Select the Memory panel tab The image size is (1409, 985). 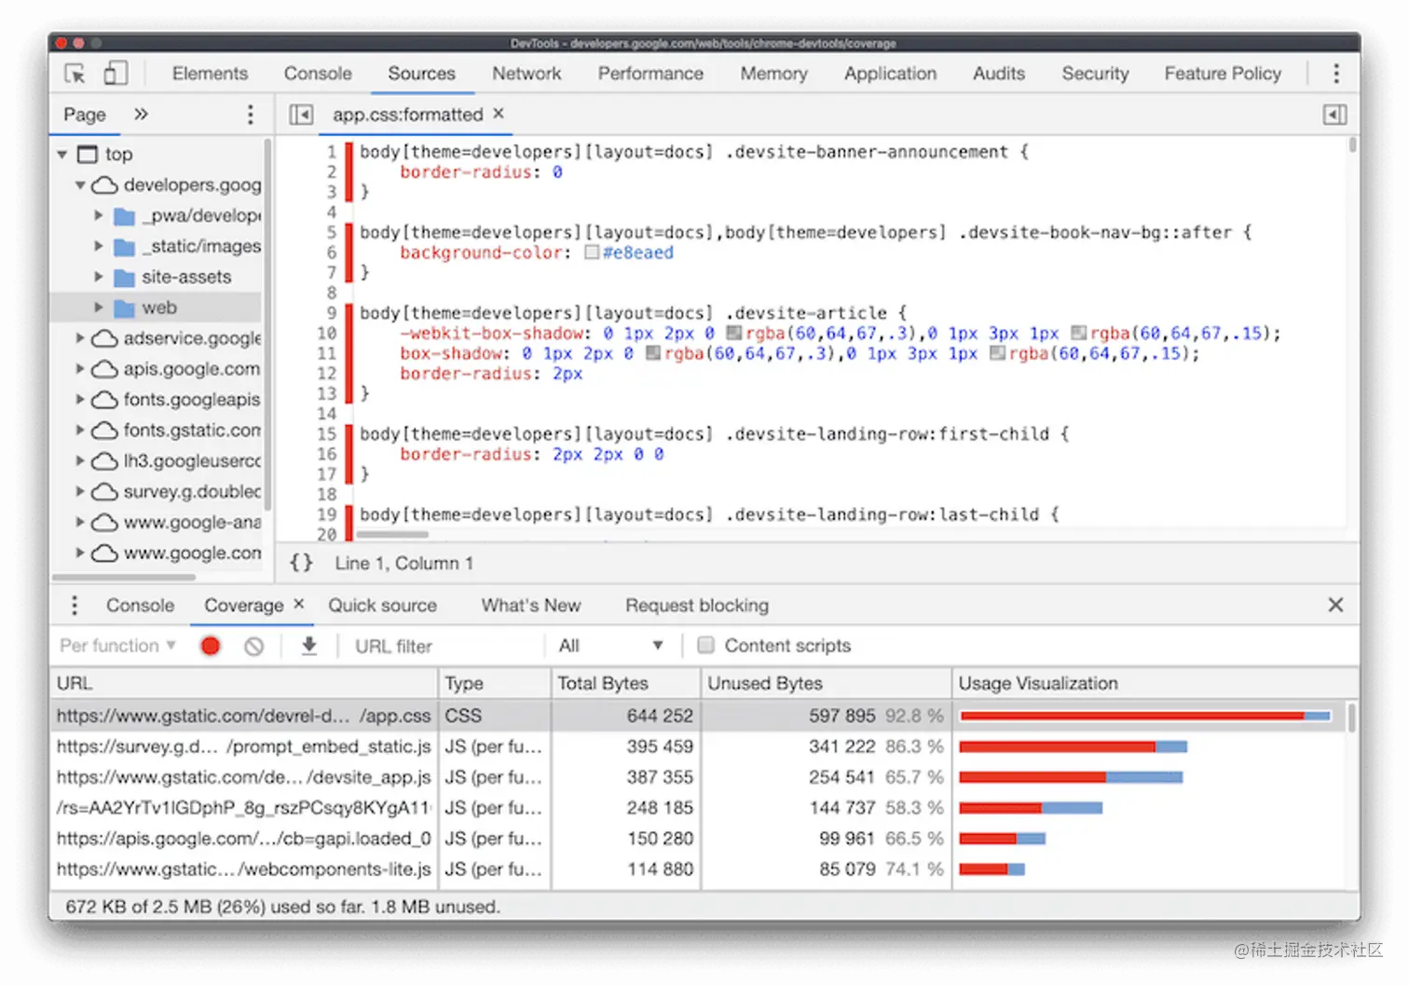[x=773, y=74]
